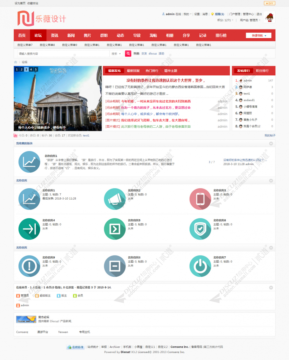This screenshot has width=289, height=360.
Task: Open the 搜索 type dropdown
Action: [x=116, y=54]
